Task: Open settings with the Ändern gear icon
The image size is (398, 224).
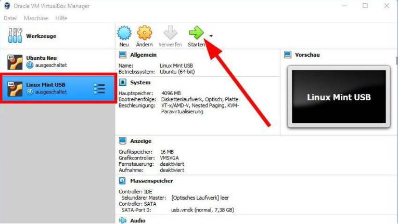Action: click(145, 33)
